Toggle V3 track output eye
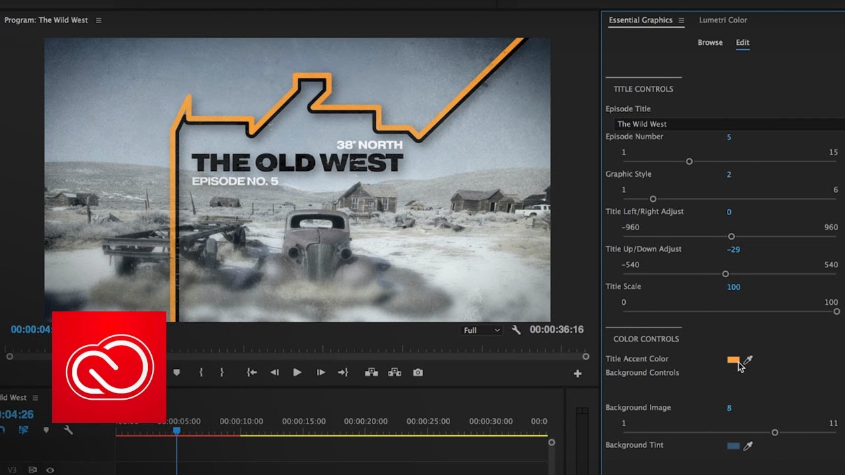The image size is (845, 475). tap(50, 470)
